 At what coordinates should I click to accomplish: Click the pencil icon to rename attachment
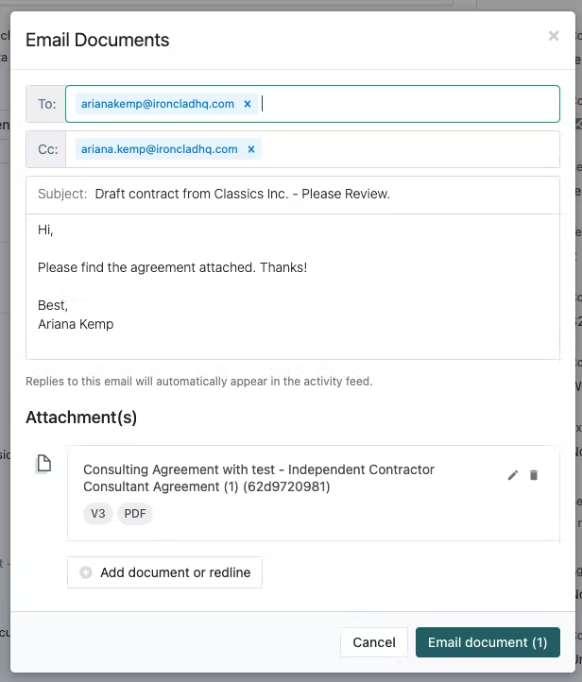coord(513,475)
